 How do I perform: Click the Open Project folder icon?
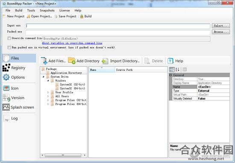[28, 17]
